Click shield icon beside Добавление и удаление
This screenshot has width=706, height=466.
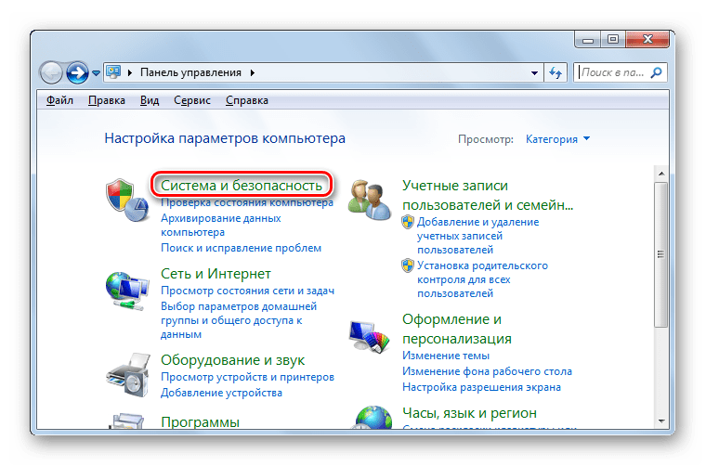tap(408, 222)
